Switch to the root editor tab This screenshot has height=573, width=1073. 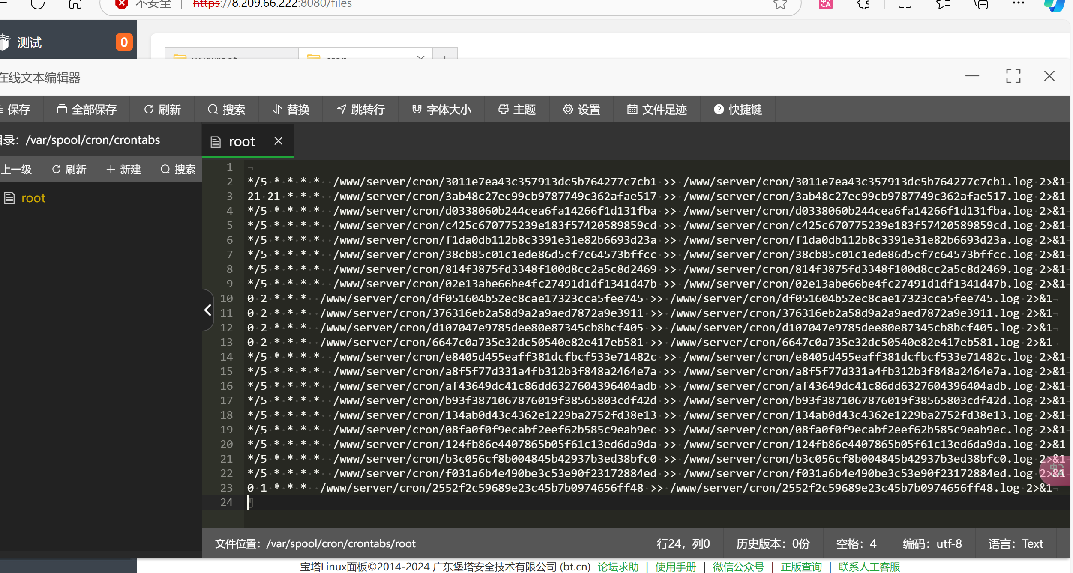pos(242,141)
